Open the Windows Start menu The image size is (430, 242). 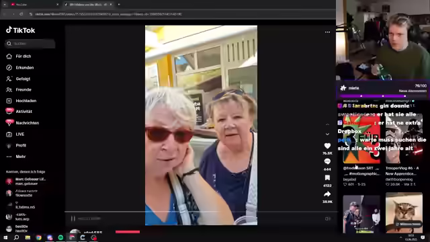tap(5, 237)
